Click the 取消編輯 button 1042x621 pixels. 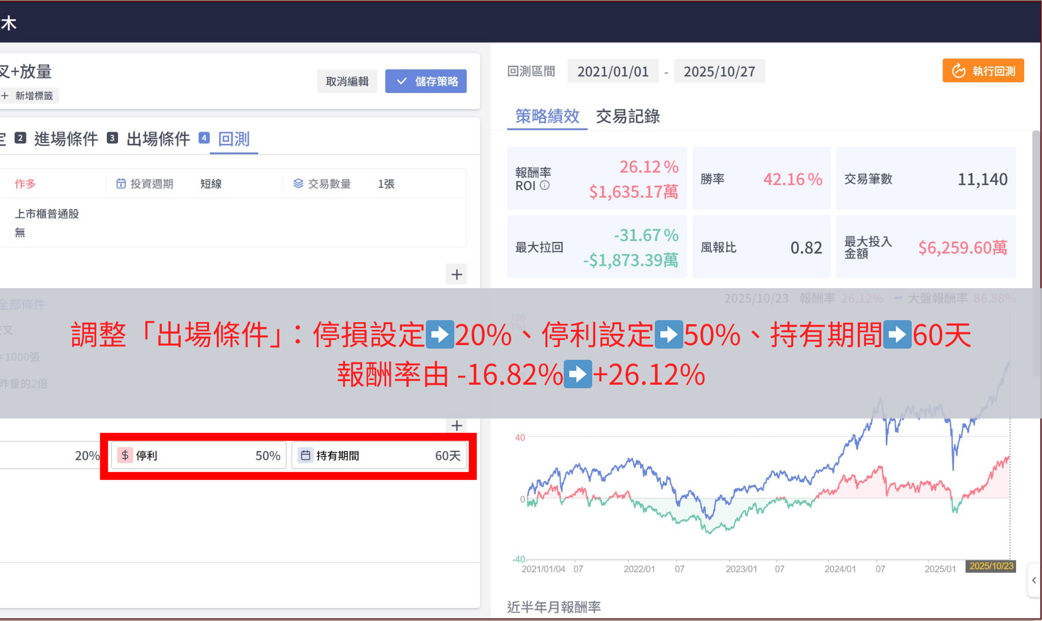click(x=347, y=81)
